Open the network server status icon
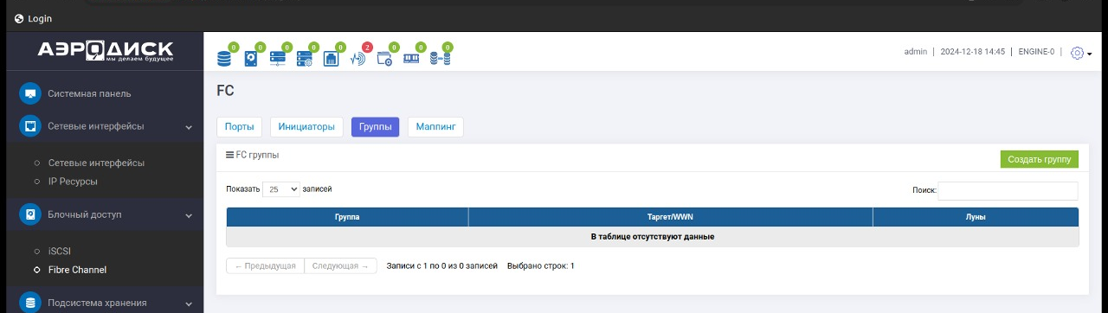1108x313 pixels. tap(278, 59)
